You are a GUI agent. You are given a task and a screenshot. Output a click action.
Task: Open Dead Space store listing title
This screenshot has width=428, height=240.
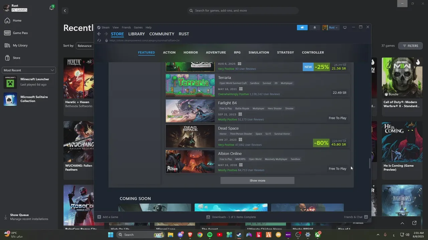point(228,128)
